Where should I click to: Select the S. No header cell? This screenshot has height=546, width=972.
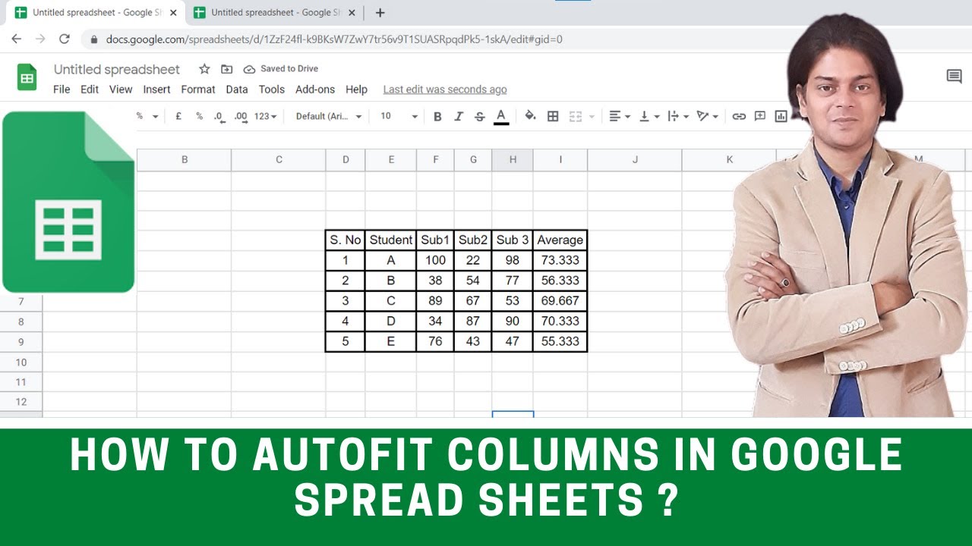[x=346, y=240]
